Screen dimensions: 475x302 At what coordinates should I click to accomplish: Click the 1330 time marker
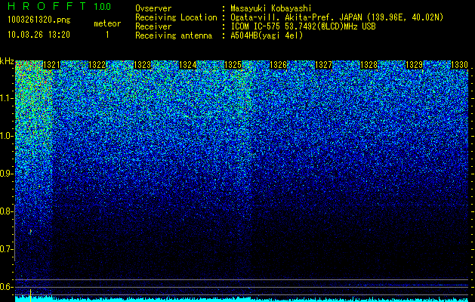pos(460,65)
